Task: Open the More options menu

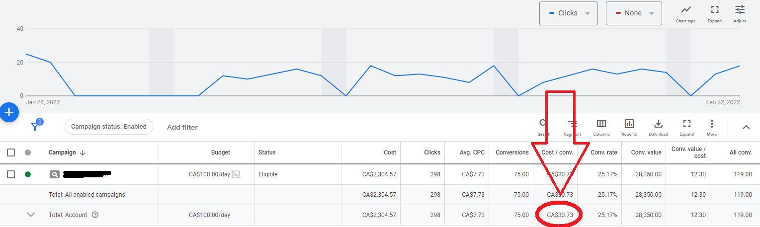Action: (x=712, y=126)
